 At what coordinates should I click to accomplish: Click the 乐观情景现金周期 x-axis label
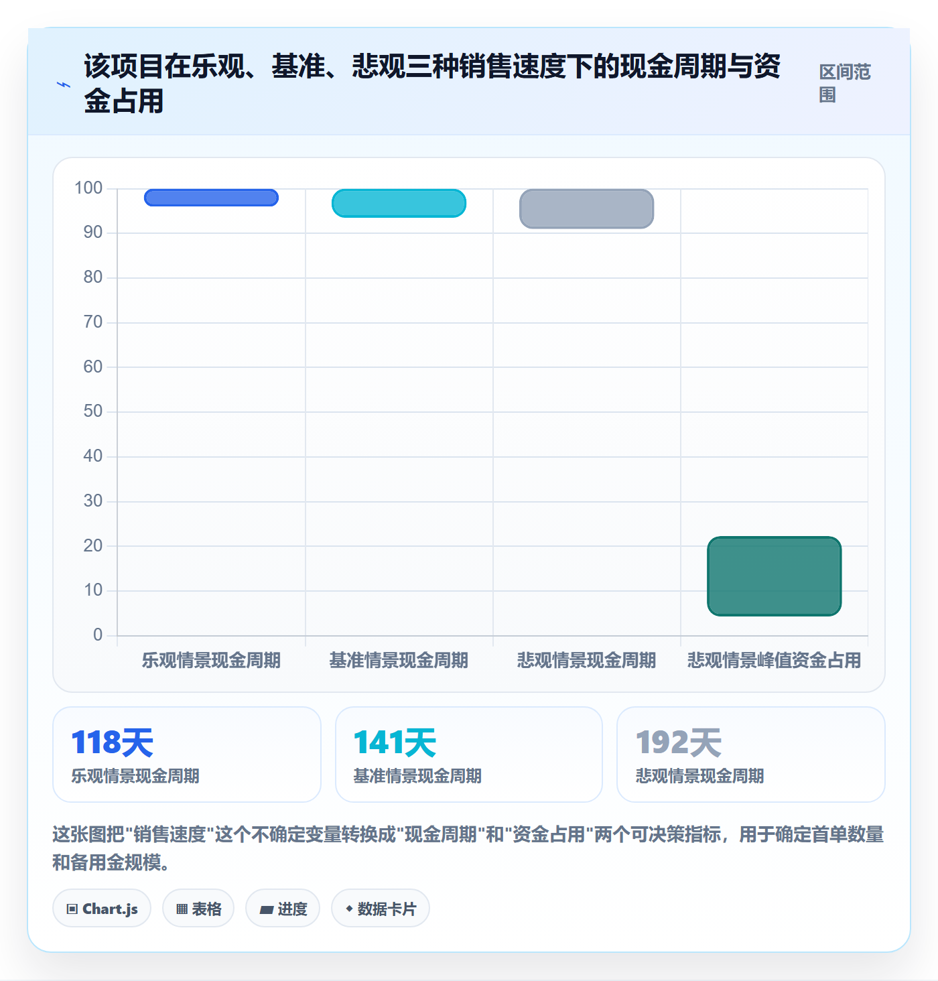[211, 661]
